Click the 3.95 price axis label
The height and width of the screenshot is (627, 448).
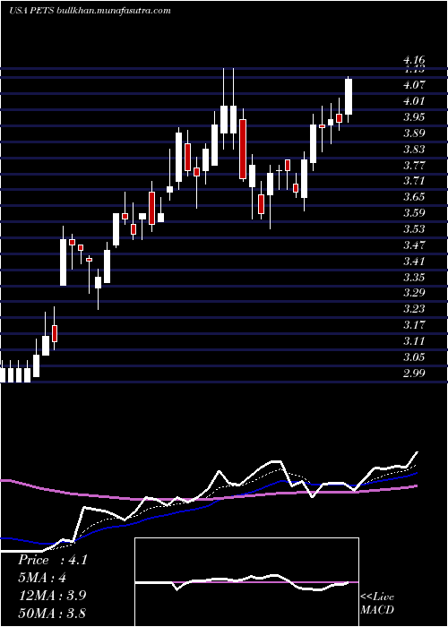414,116
